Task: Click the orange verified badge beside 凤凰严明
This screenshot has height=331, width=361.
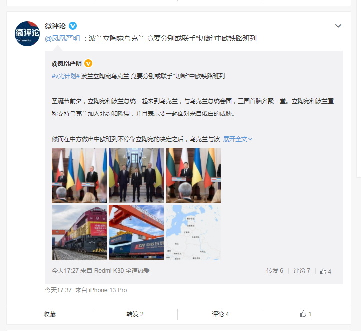Action: coord(88,63)
